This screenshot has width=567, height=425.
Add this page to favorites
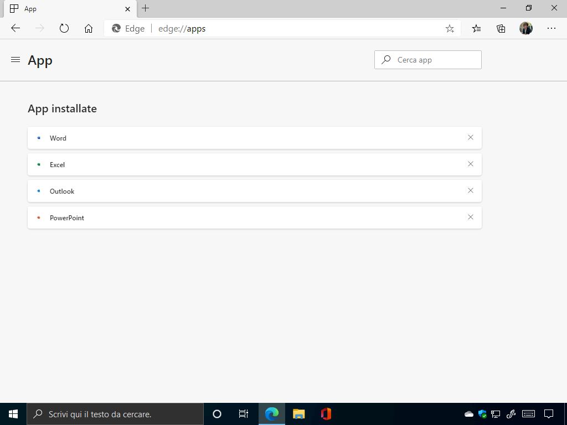450,29
